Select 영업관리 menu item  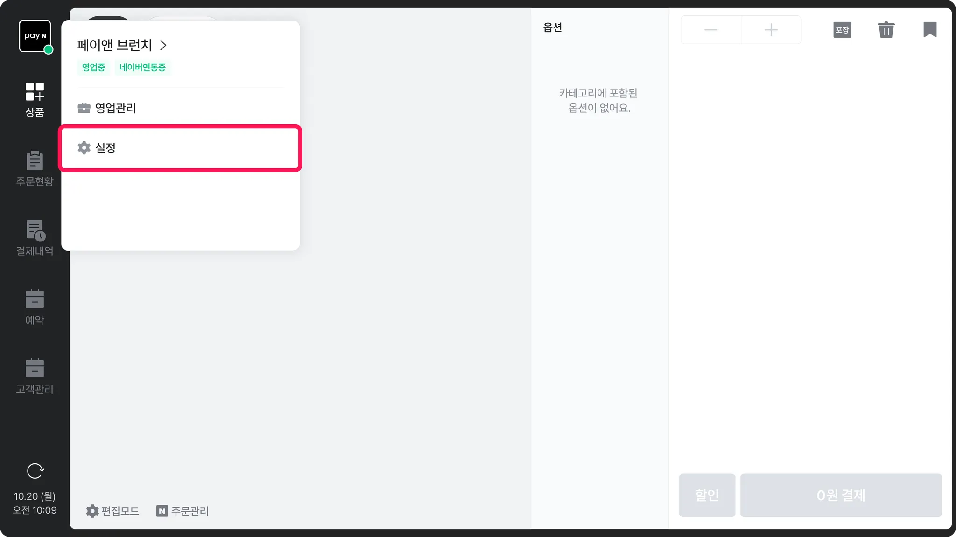click(180, 108)
